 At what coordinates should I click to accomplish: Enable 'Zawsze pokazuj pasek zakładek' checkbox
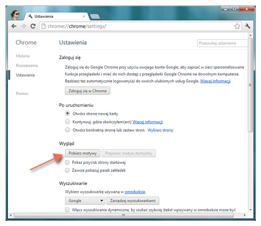click(67, 170)
